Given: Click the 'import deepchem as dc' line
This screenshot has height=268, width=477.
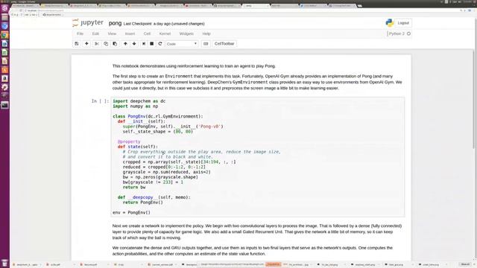Looking at the screenshot, I should [x=139, y=101].
